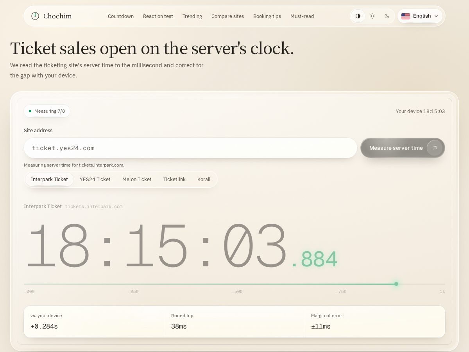Click the .750 scale marker label
Screen dimensions: 469x352
[341, 291]
